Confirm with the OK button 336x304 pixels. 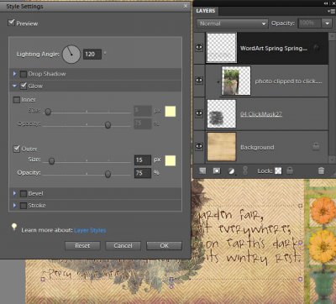tap(164, 245)
